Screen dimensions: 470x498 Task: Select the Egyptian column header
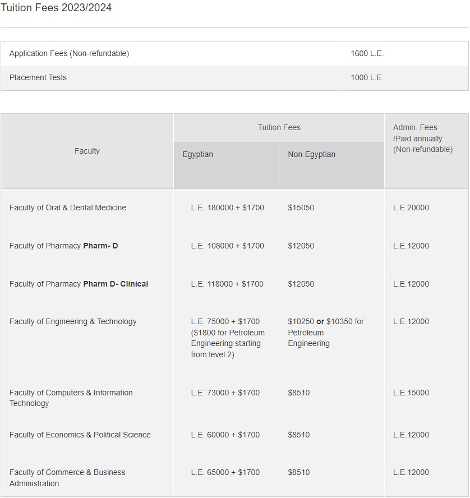[198, 154]
